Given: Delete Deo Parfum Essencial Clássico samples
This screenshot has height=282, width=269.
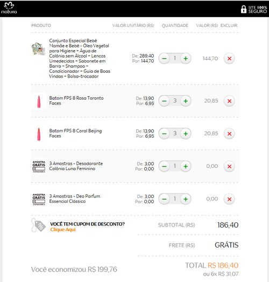Looking at the screenshot, I should [x=229, y=199].
